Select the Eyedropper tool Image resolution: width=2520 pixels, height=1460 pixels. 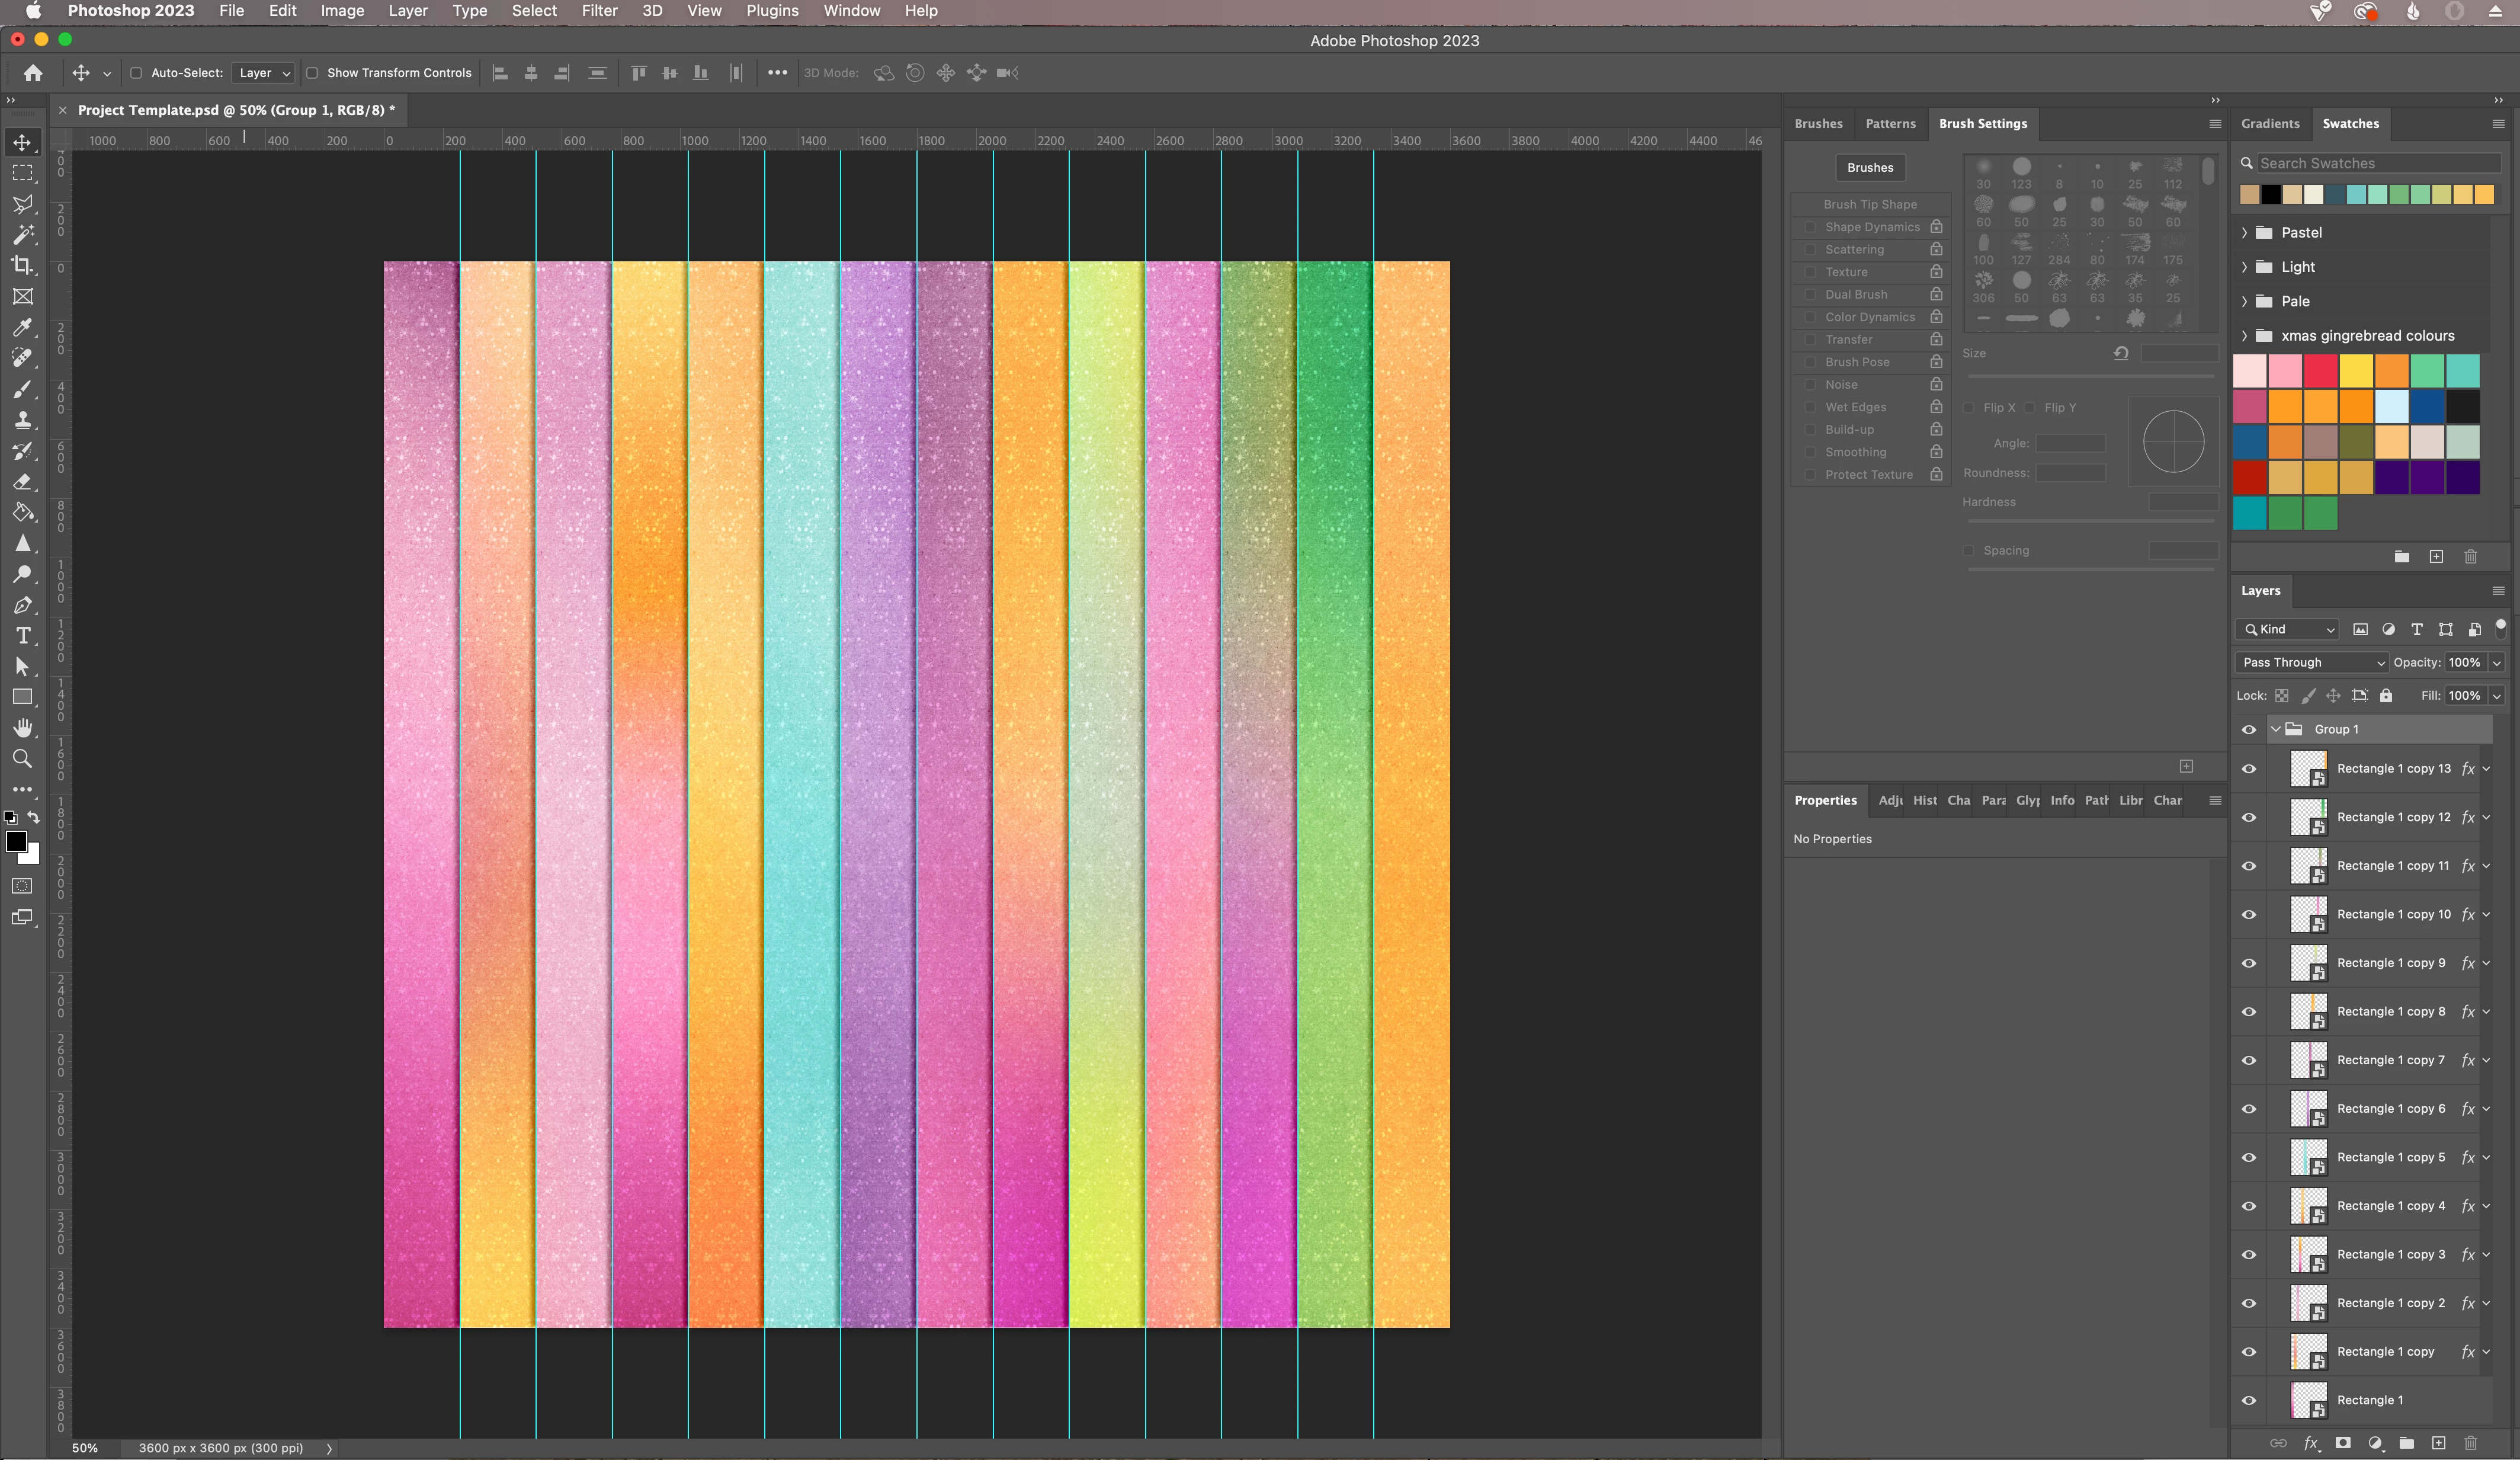pyautogui.click(x=22, y=328)
